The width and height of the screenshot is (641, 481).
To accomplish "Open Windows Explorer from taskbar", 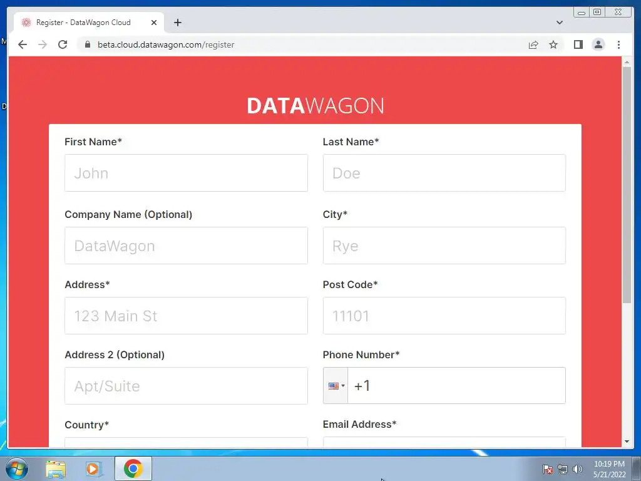I will 56,469.
